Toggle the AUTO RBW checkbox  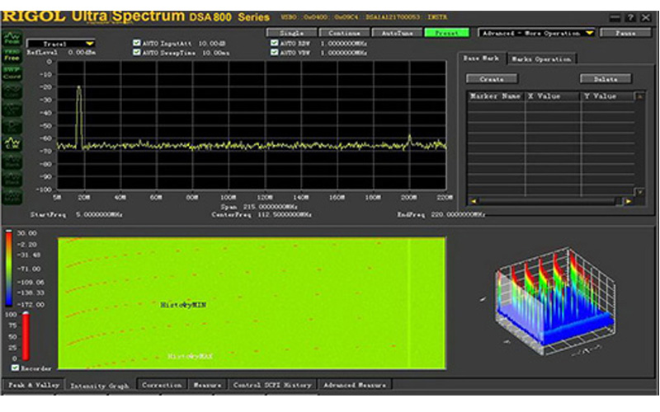point(275,43)
